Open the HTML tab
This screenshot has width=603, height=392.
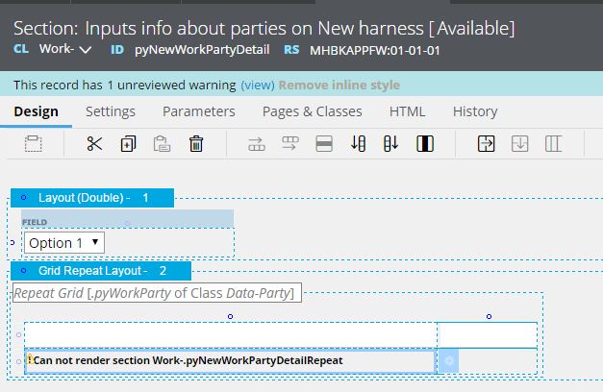pyautogui.click(x=407, y=111)
